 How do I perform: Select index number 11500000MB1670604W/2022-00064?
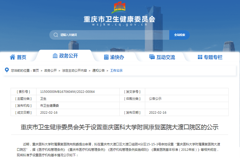67,92
